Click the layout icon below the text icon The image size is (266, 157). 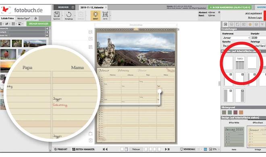tap(90, 47)
